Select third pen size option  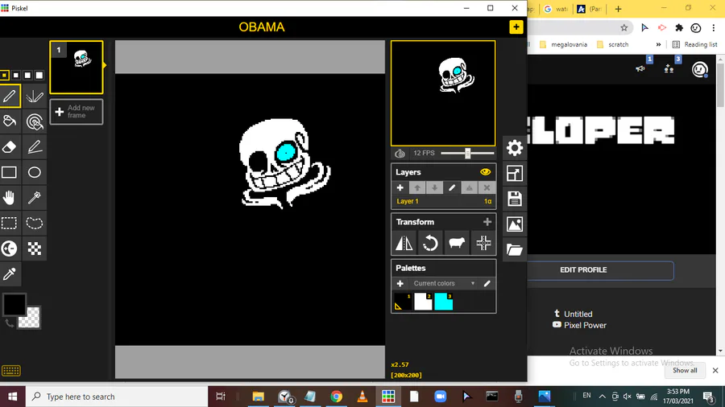click(27, 76)
